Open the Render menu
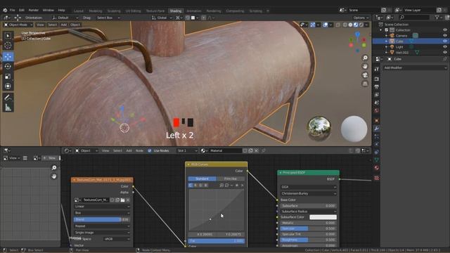Screen dimensions: 450x253 [x=33, y=10]
